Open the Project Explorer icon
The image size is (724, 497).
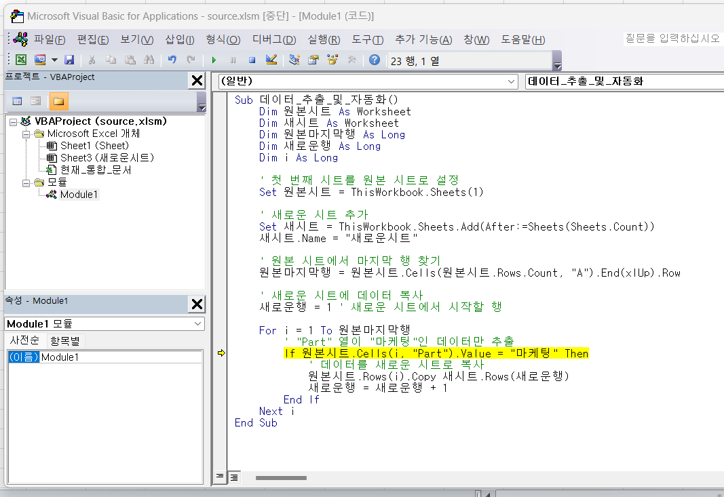point(294,60)
